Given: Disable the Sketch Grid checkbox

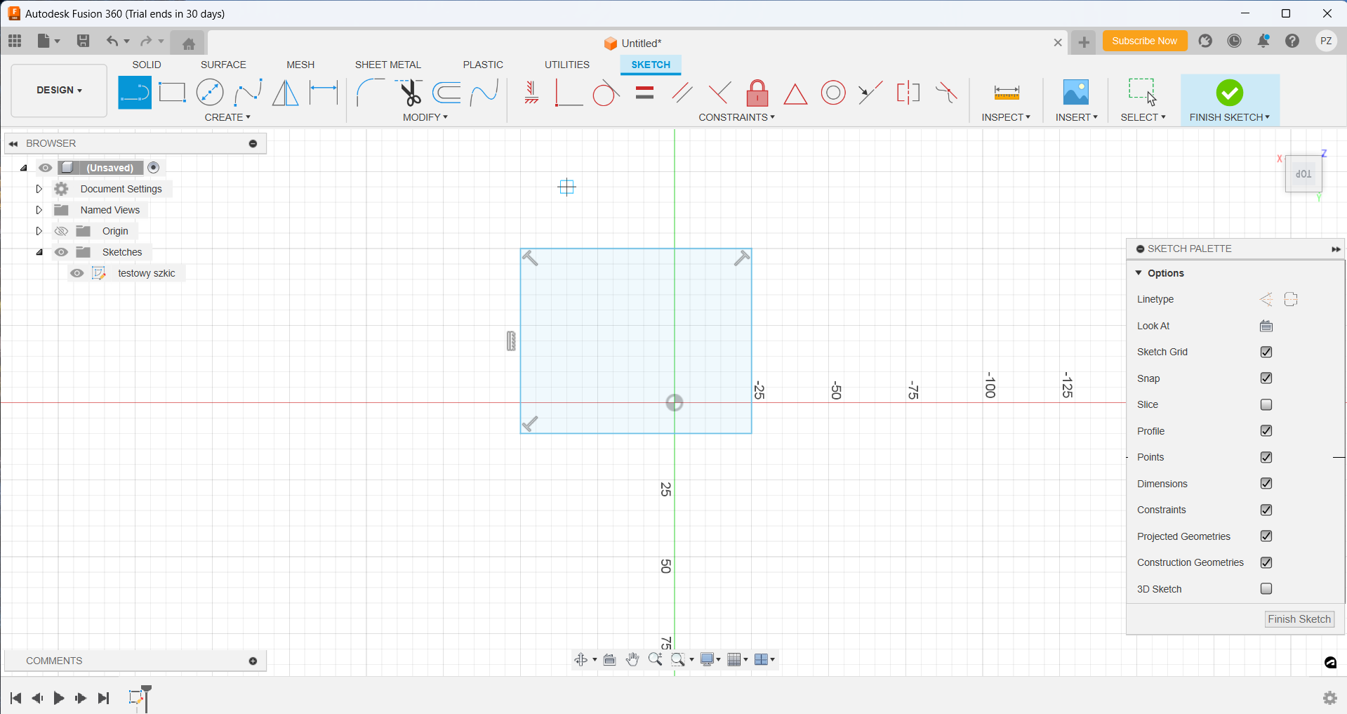Looking at the screenshot, I should tap(1266, 352).
